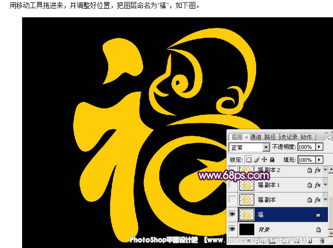Click the 福 layer thumbnail
Image resolution: width=333 pixels, height=248 pixels.
click(247, 215)
